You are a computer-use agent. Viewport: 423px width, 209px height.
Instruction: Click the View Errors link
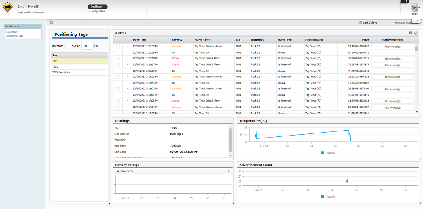[x=127, y=171]
